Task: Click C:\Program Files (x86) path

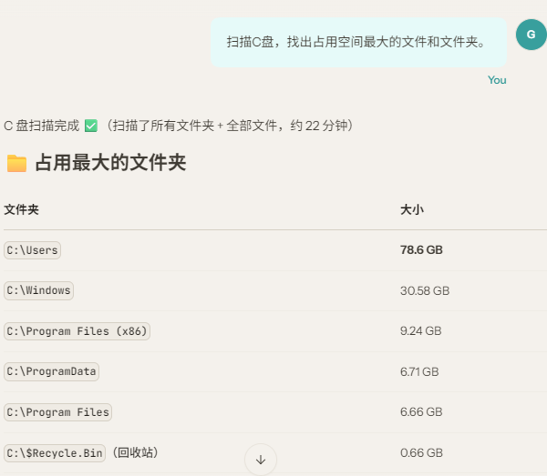Action: pos(77,331)
